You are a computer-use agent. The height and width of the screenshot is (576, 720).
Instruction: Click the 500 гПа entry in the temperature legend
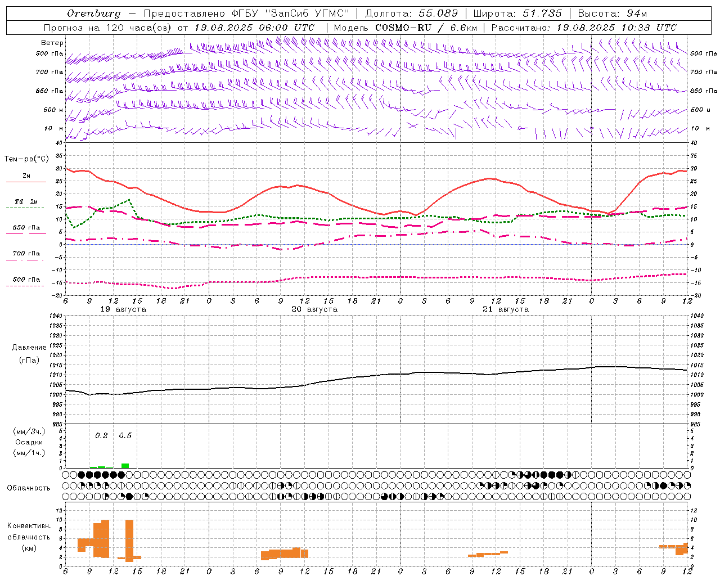click(26, 280)
